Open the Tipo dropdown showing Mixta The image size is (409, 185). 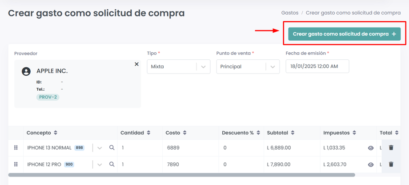pyautogui.click(x=203, y=67)
